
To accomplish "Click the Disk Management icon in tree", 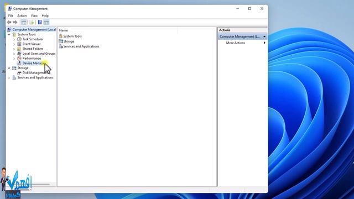I will (19, 72).
